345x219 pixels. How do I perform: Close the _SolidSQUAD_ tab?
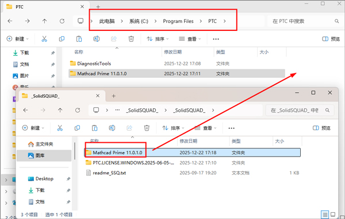pos(98,96)
